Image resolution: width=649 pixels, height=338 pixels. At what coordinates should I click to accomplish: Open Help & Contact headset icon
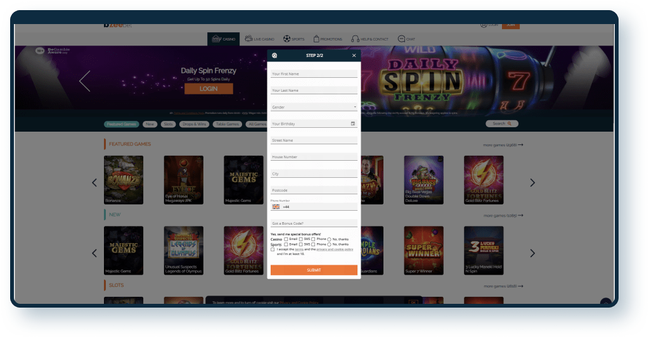[x=355, y=39]
